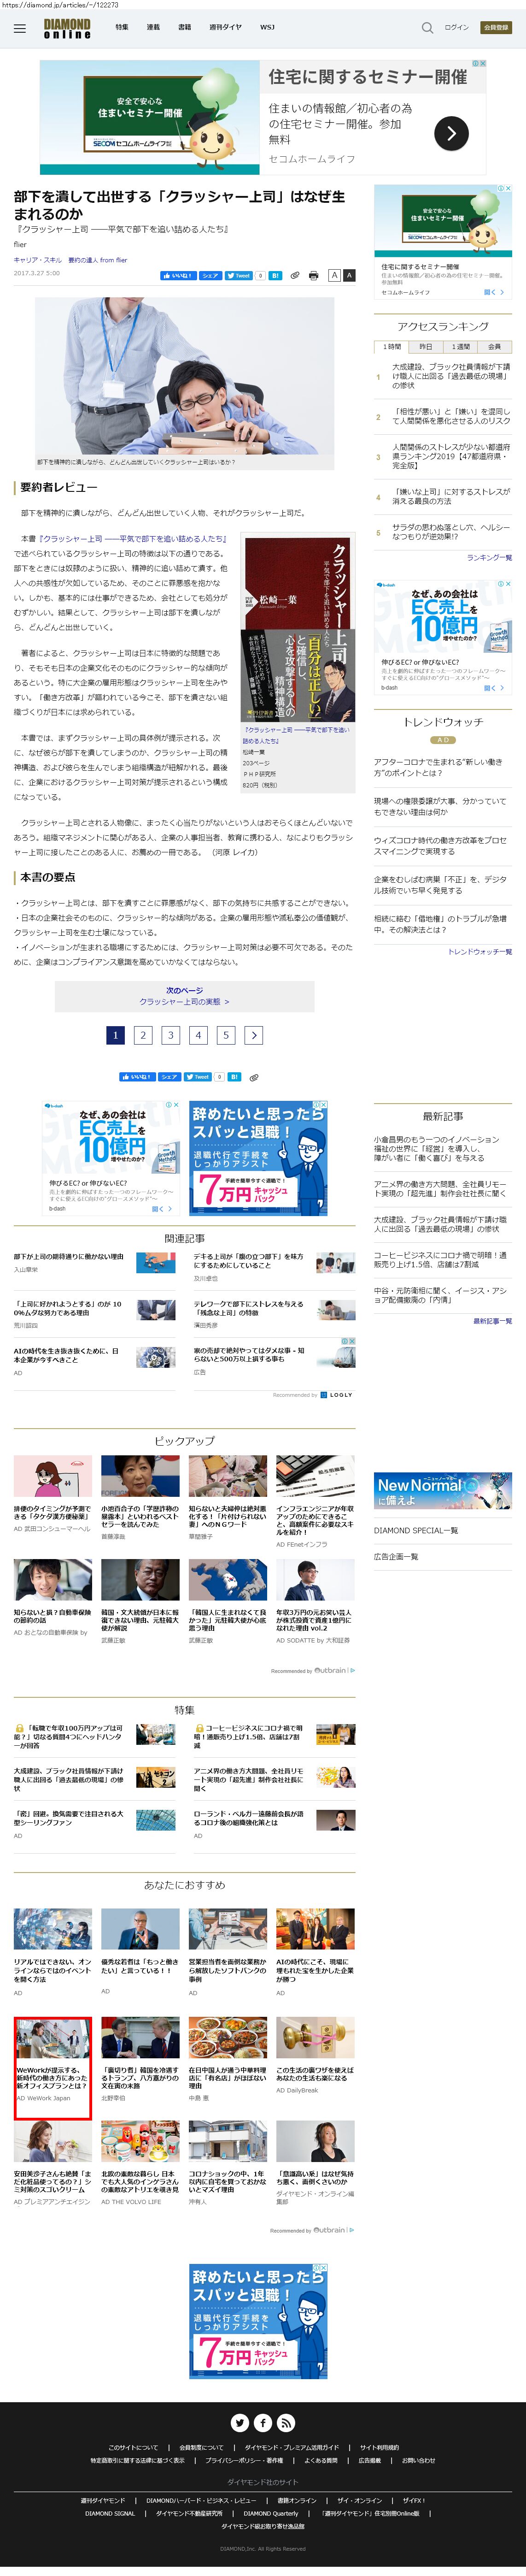The width and height of the screenshot is (526, 2576).
Task: Go to page 5 in pagination
Action: 226,1035
